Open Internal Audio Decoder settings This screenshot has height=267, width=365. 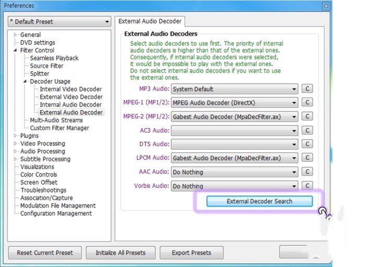[70, 105]
